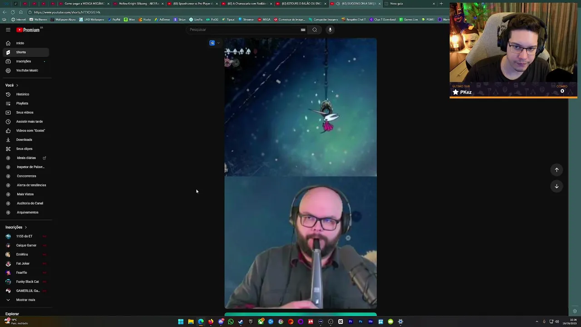The image size is (581, 327).
Task: Open Mais Vistos in the sidebar
Action: click(x=25, y=194)
